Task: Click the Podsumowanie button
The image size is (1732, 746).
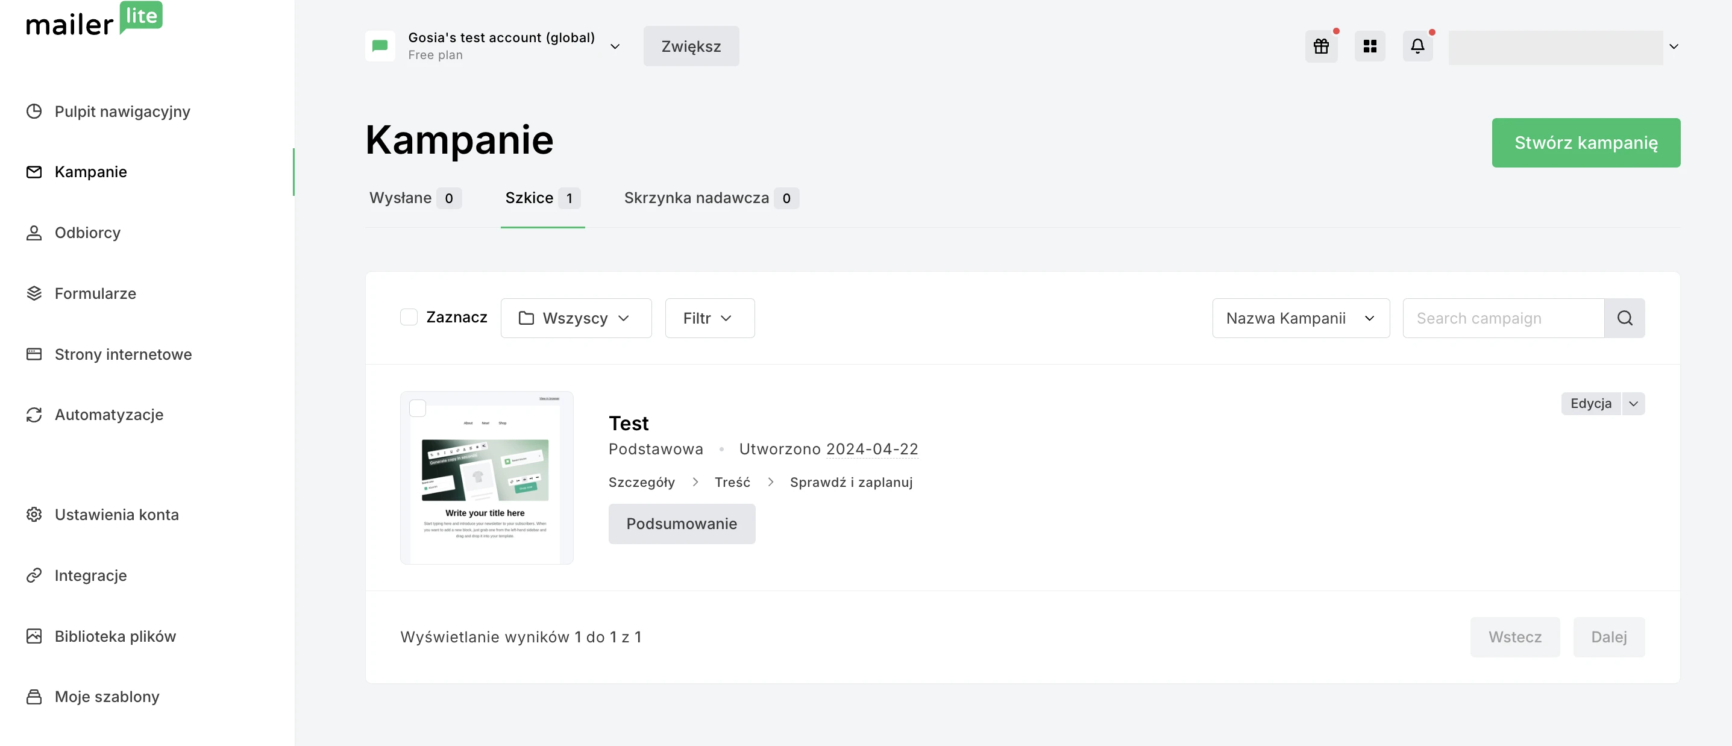Action: pyautogui.click(x=681, y=524)
